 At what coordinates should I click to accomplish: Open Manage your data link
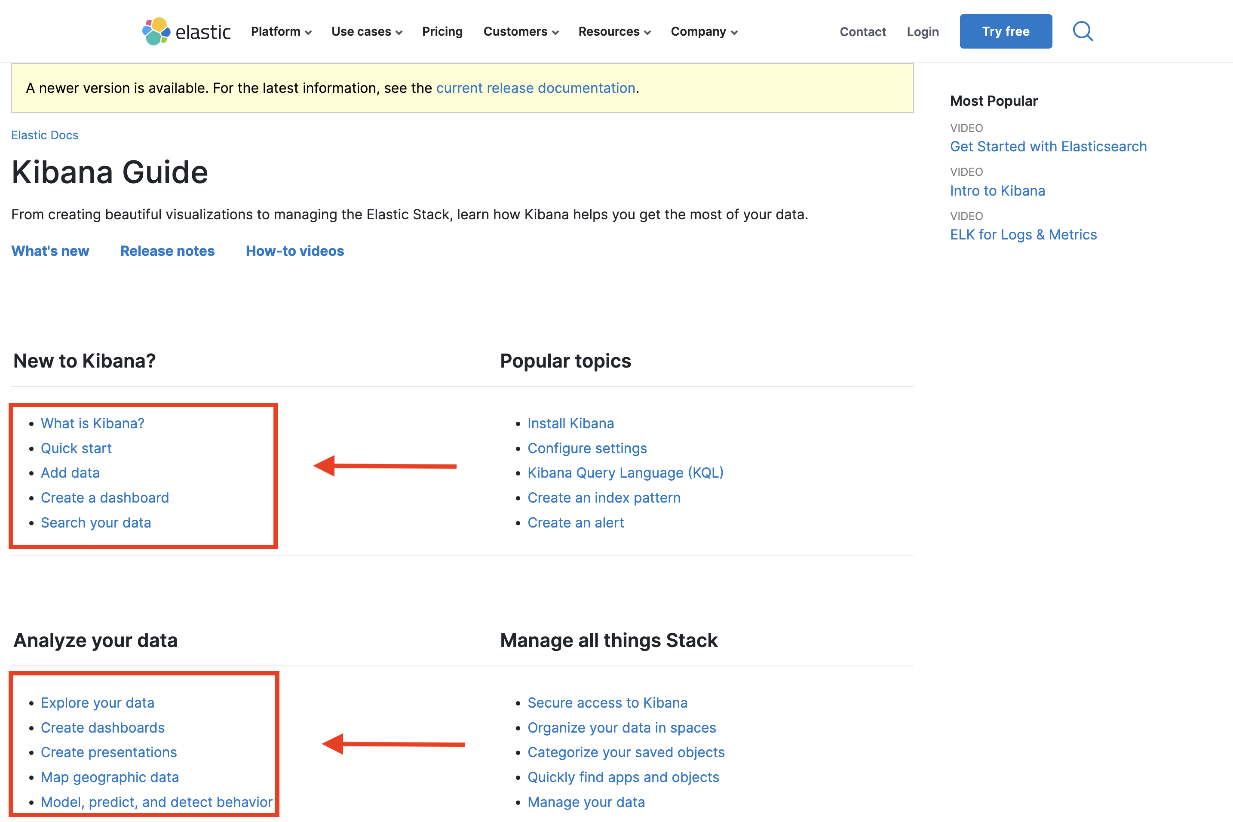tap(586, 802)
